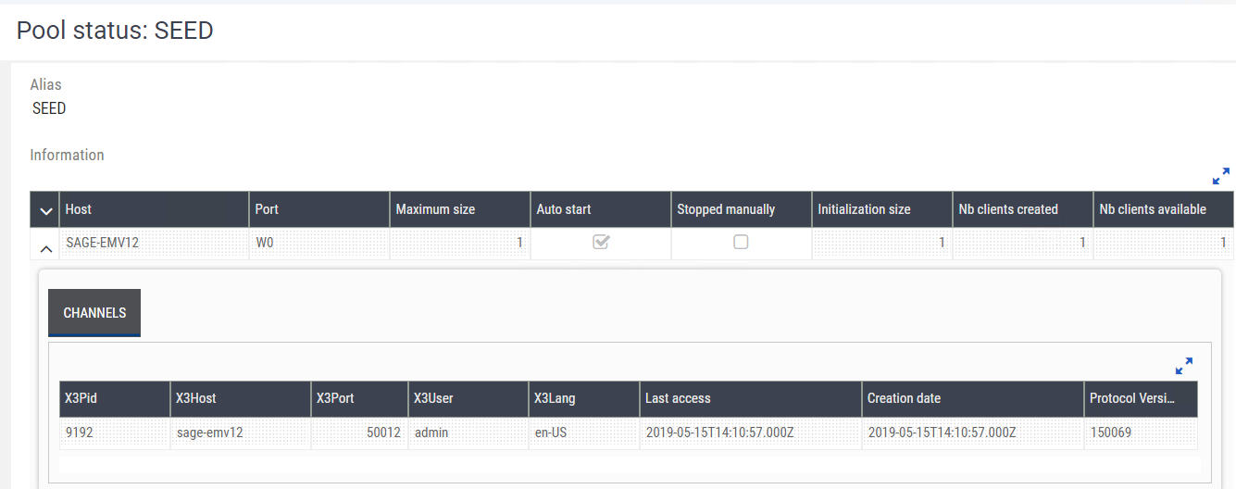Select the SAGE-EMV12 host cell
This screenshot has width=1236, height=489.
tap(154, 243)
